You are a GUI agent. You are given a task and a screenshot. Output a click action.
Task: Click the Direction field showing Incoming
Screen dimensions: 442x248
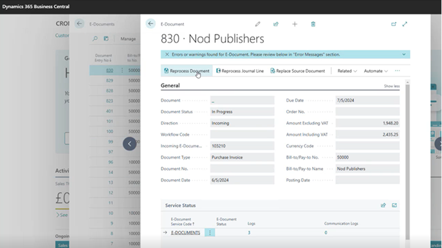tap(242, 123)
